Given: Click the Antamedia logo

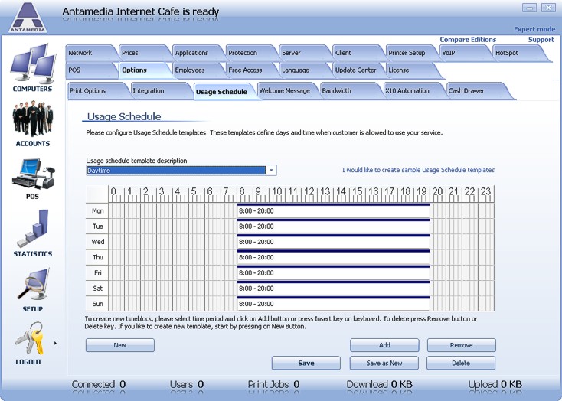Looking at the screenshot, I should (28, 17).
